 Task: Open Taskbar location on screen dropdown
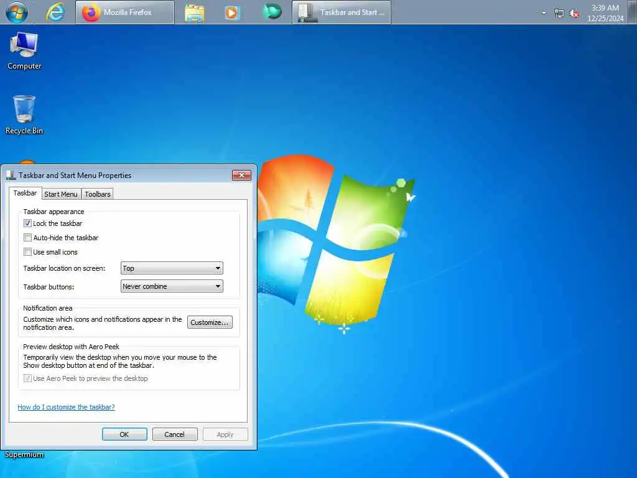(172, 268)
